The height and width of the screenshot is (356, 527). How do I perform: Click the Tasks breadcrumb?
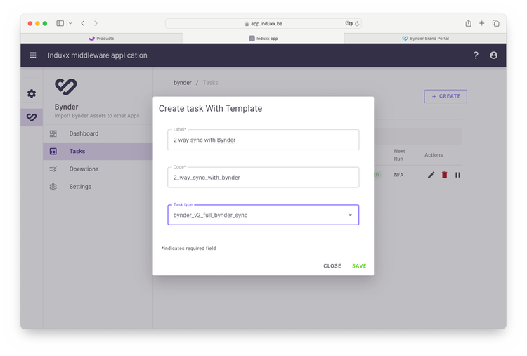(210, 83)
